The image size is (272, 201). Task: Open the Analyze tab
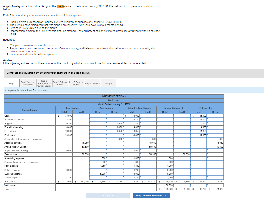click(109, 83)
